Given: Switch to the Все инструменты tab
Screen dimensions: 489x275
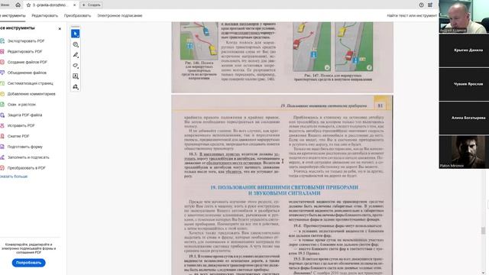Looking at the screenshot, I should click(x=12, y=15).
